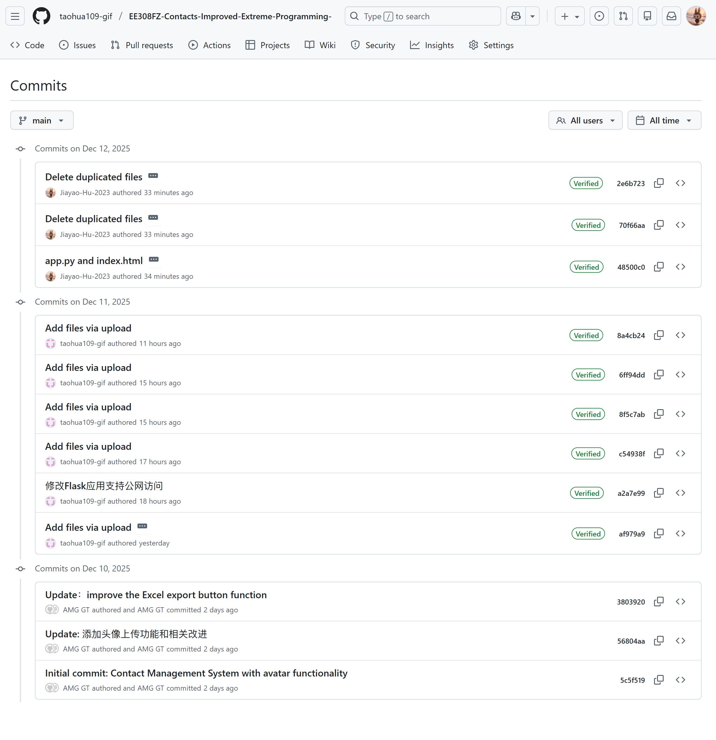View your pull requests via the header icon
Image resolution: width=716 pixels, height=740 pixels.
tap(623, 16)
